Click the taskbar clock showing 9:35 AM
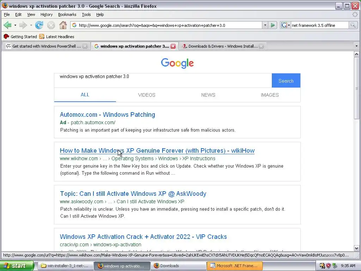This screenshot has height=271, width=361. pyautogui.click(x=348, y=266)
